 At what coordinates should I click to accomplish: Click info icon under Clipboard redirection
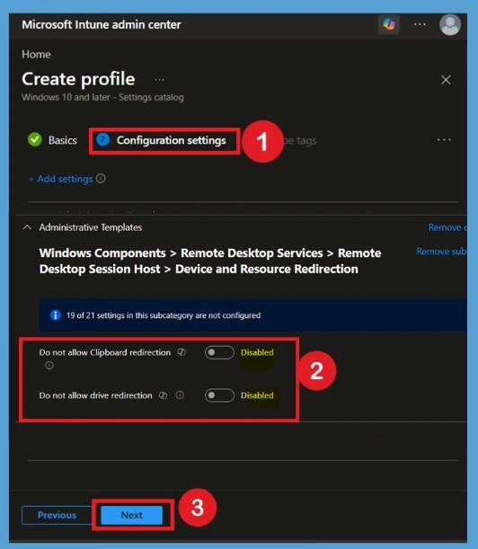coord(49,366)
